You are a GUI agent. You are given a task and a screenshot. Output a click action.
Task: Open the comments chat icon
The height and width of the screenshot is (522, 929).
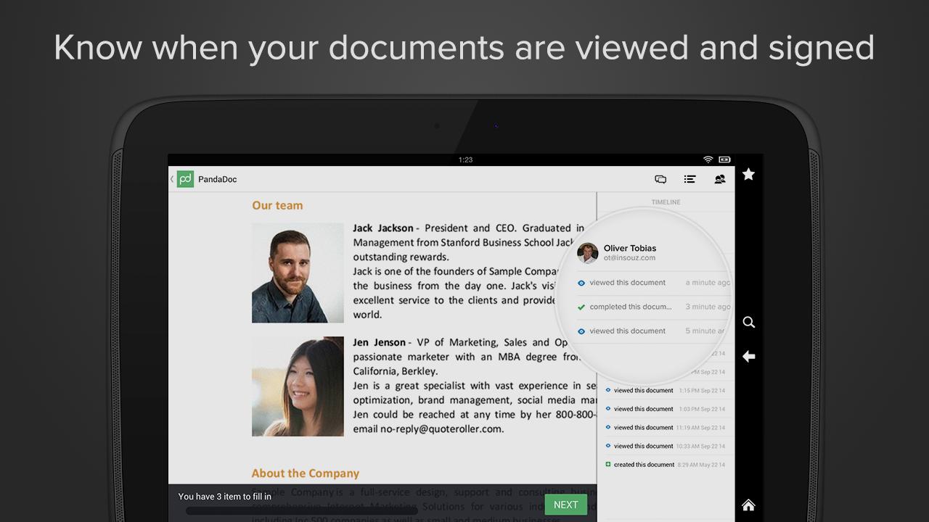click(660, 179)
